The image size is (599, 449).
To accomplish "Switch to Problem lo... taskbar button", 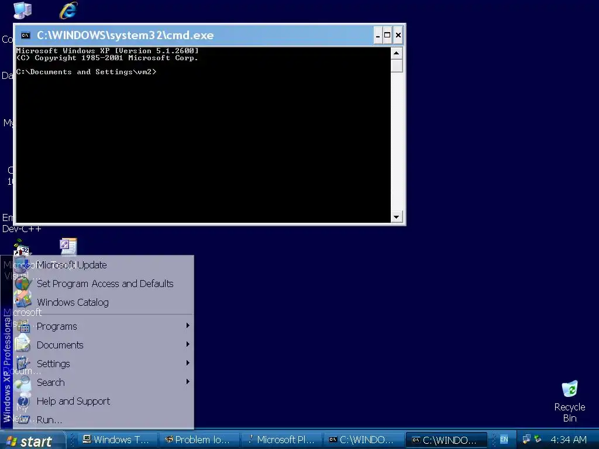I will click(200, 440).
